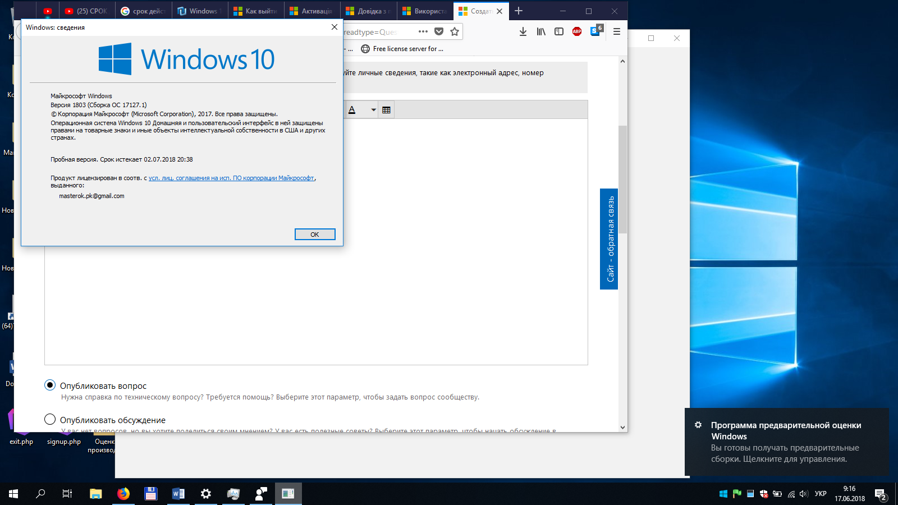
Task: Open the Skype extension icon with badge 6
Action: click(596, 30)
